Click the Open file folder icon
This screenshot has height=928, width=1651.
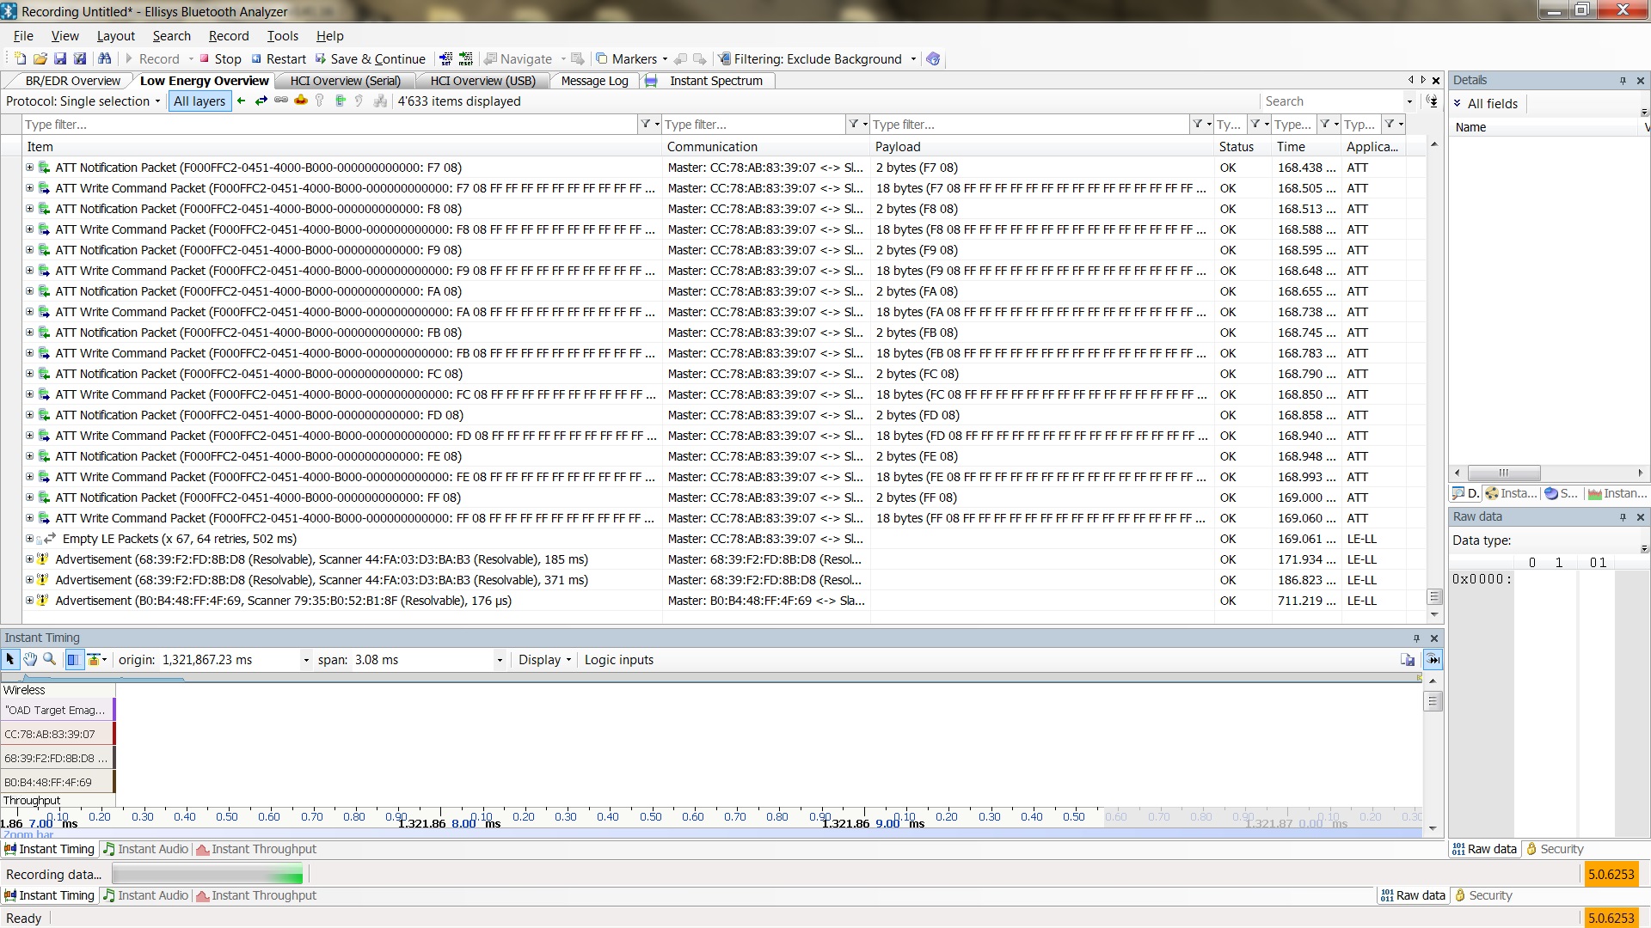click(40, 59)
